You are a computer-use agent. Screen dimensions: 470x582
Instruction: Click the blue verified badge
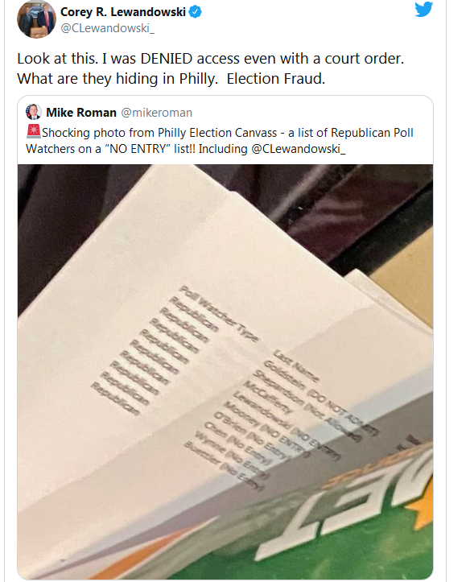[196, 12]
